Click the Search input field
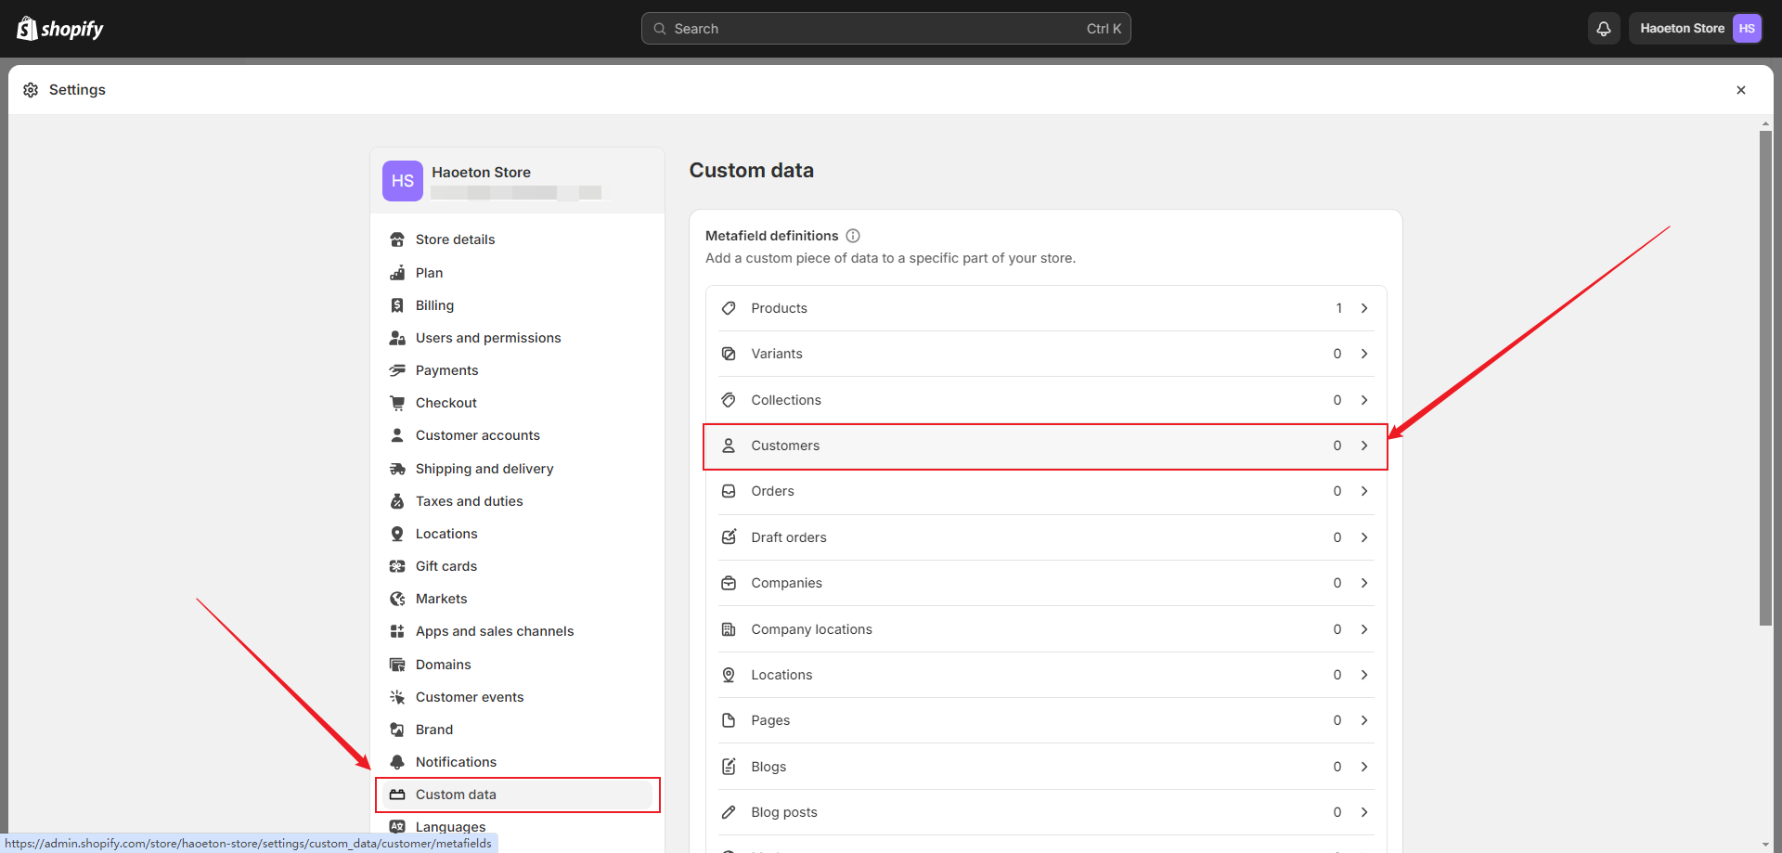 click(885, 29)
